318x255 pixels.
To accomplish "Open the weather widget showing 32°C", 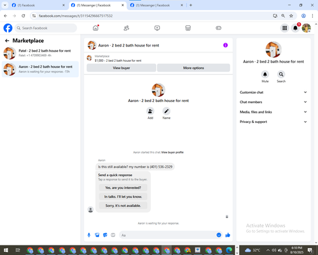I will coord(252,250).
